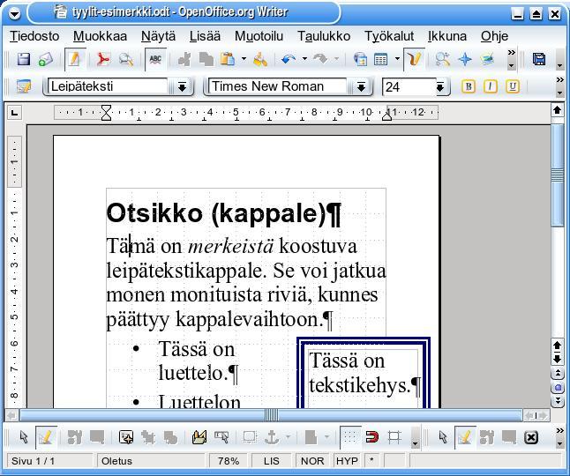Undo the last action with the blue arrow
Image resolution: width=570 pixels, height=476 pixels.
point(289,59)
